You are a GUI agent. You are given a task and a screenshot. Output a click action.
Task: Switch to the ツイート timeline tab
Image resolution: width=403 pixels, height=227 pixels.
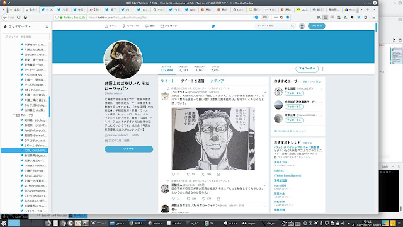[167, 81]
